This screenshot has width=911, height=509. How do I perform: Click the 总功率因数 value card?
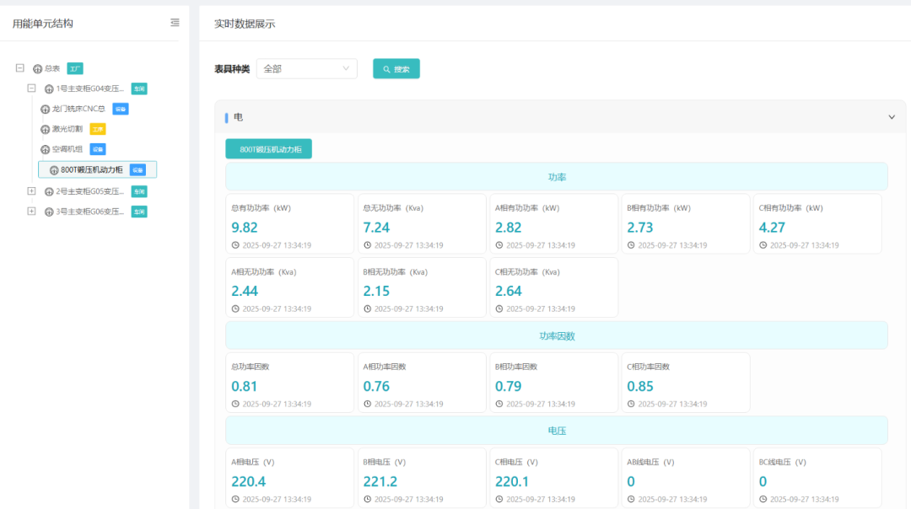[289, 383]
